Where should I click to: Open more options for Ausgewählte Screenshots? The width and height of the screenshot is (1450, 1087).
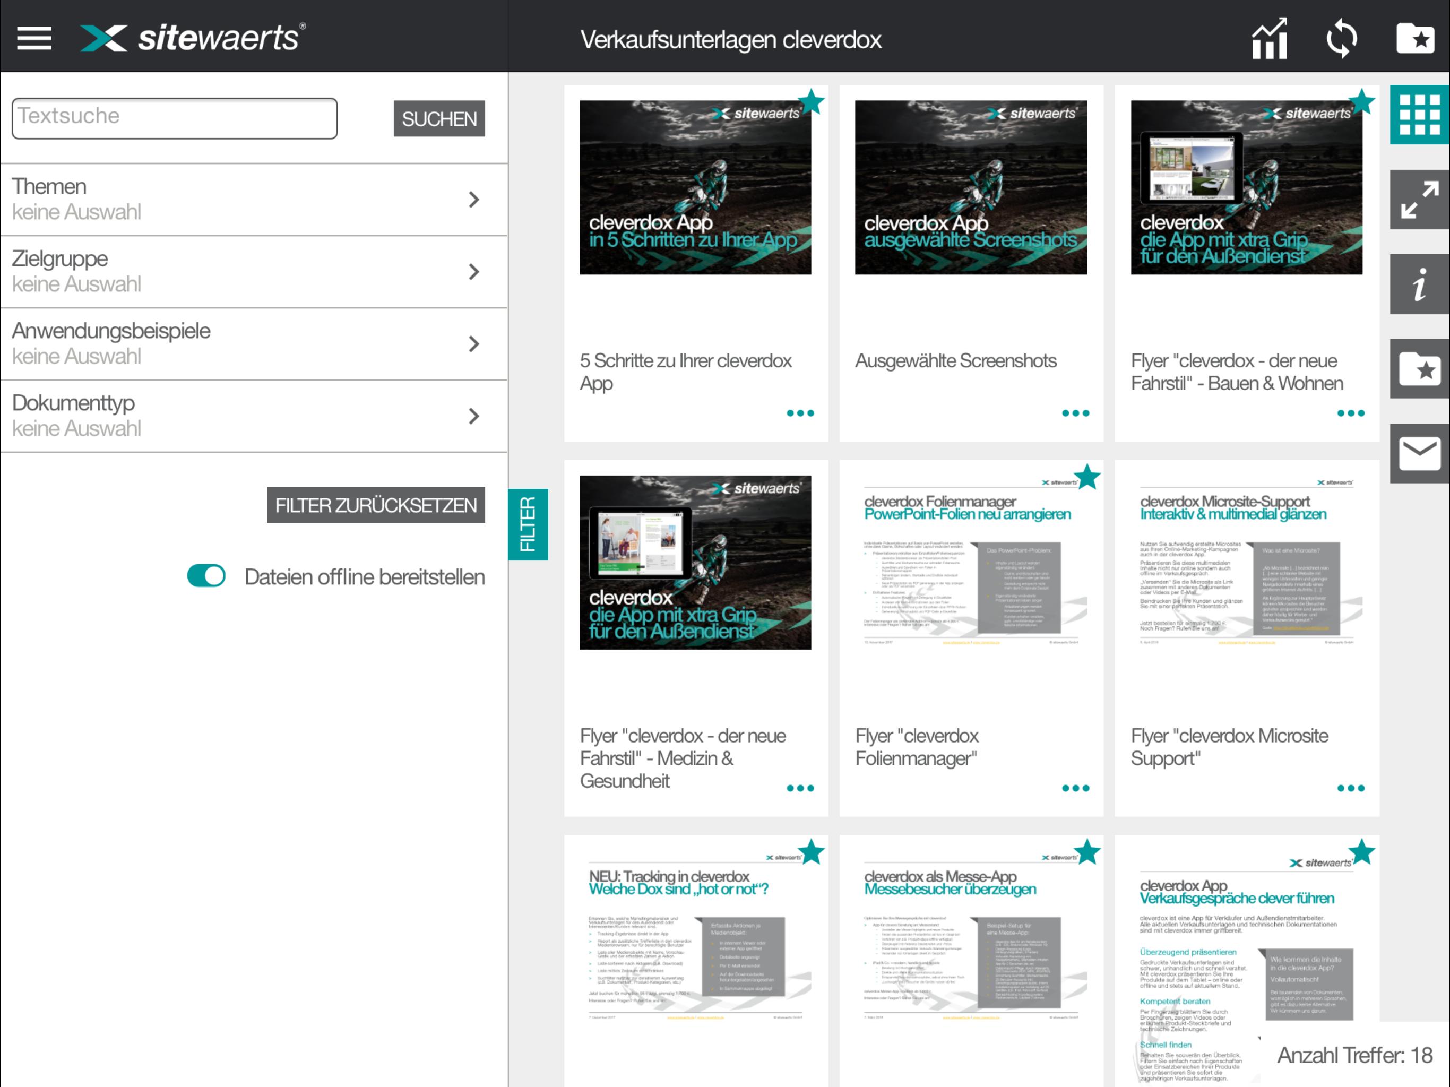click(1076, 413)
